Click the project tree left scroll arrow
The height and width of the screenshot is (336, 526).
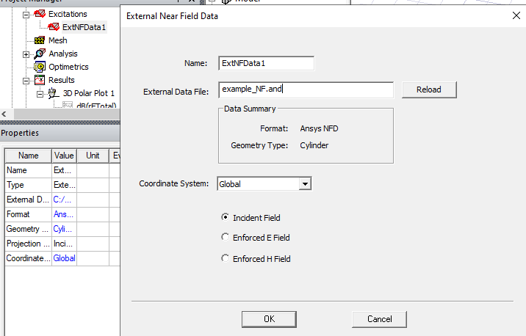(4, 114)
